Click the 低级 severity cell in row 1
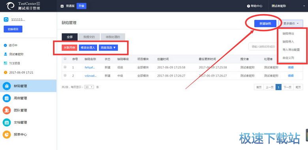The height and width of the screenshot is (150, 308). coord(120,68)
